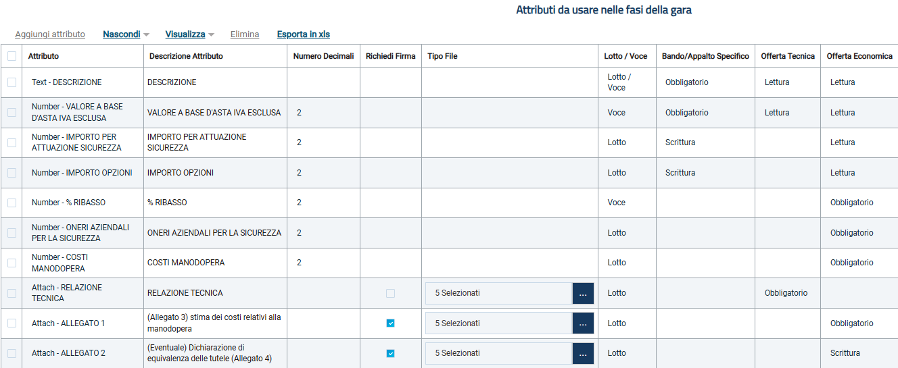Open file type picker for ALLEGATO 2 row
This screenshot has width=898, height=368.
(583, 353)
